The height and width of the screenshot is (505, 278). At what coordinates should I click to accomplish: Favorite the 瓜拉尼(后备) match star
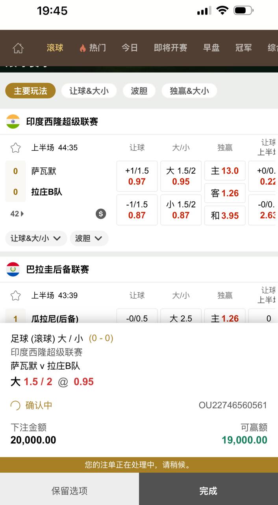coord(15,296)
